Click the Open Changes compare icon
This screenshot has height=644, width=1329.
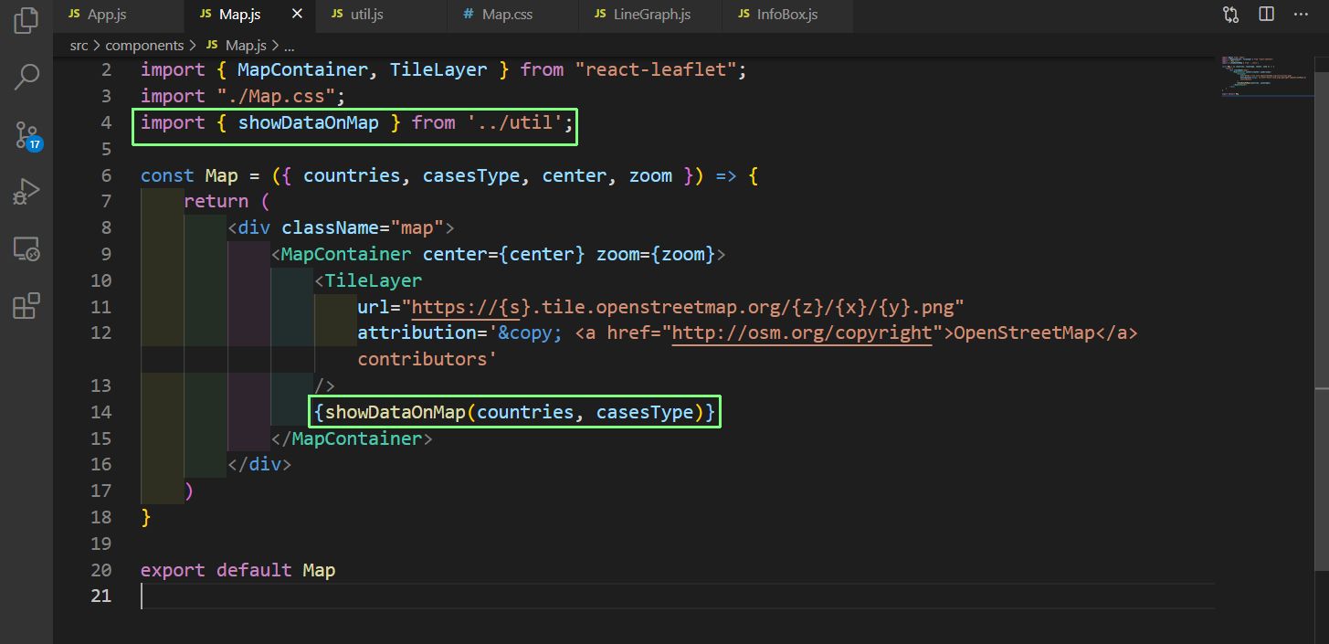pyautogui.click(x=1230, y=15)
